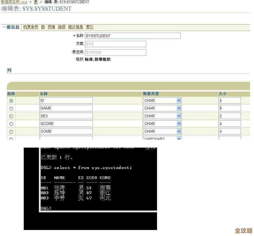Switch to the 约束条件 tab

pyautogui.click(x=31, y=27)
